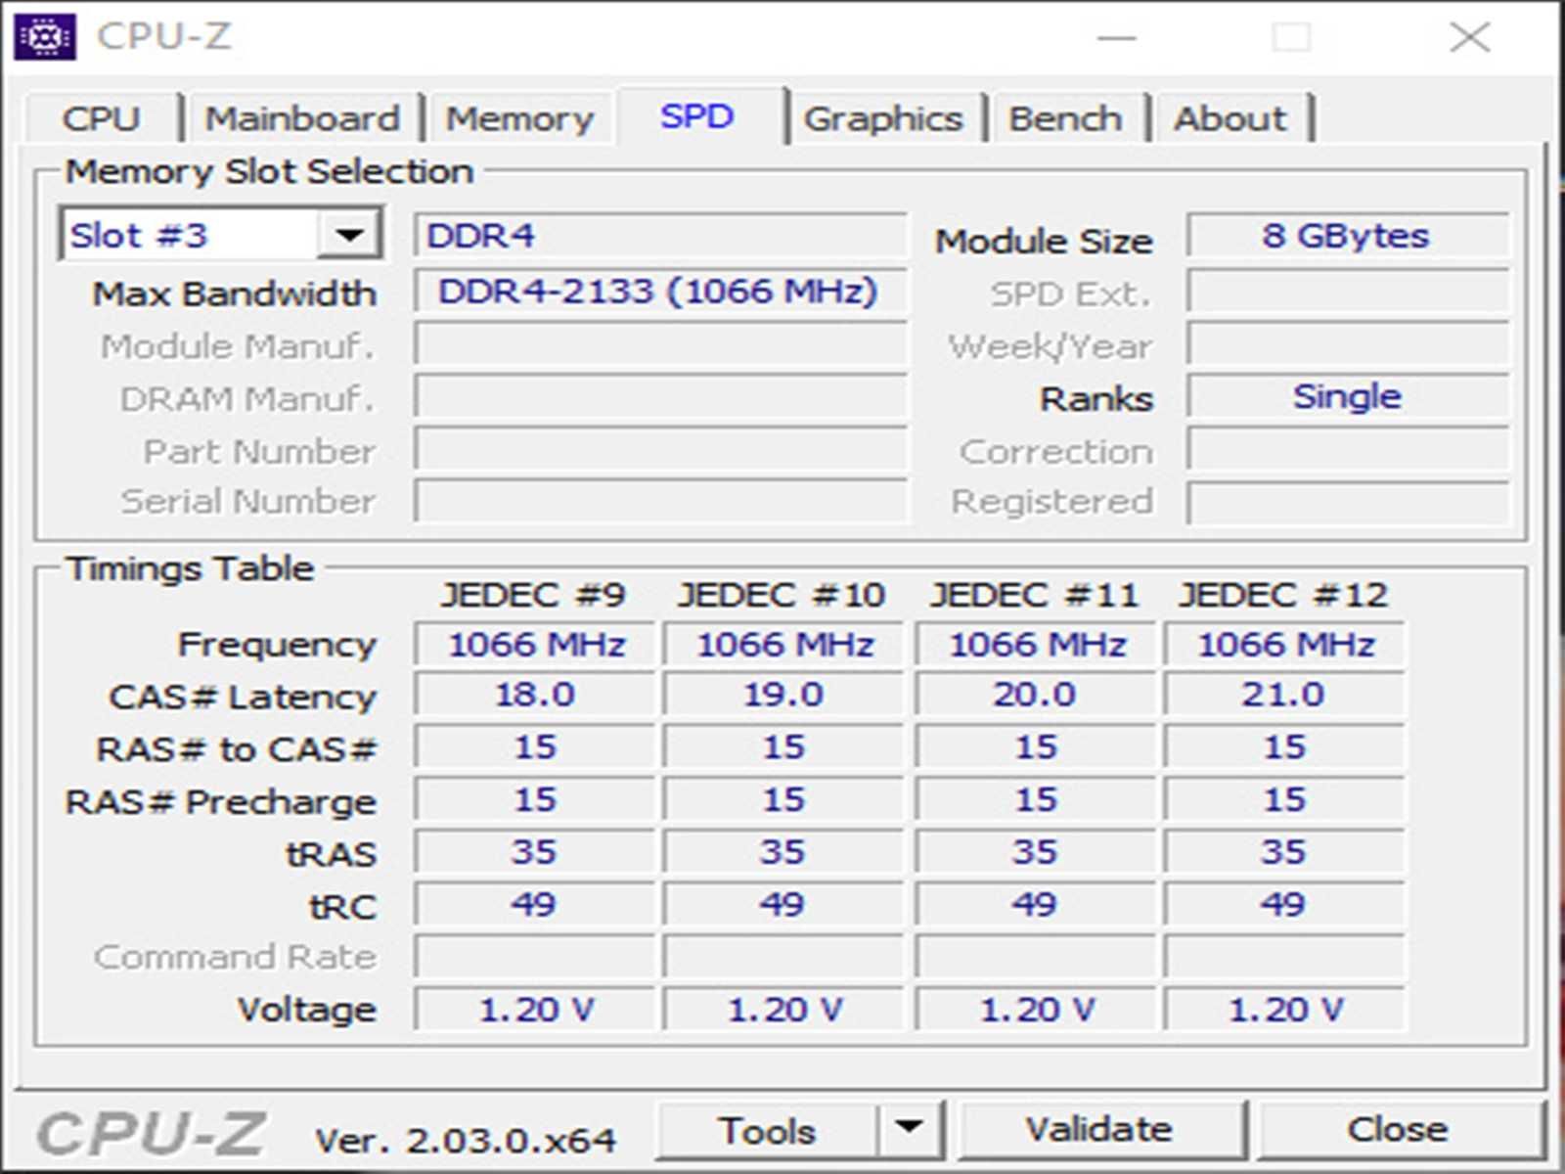Close the CPU-Z window via X
Screen dimensions: 1565x1174
(x=1469, y=37)
